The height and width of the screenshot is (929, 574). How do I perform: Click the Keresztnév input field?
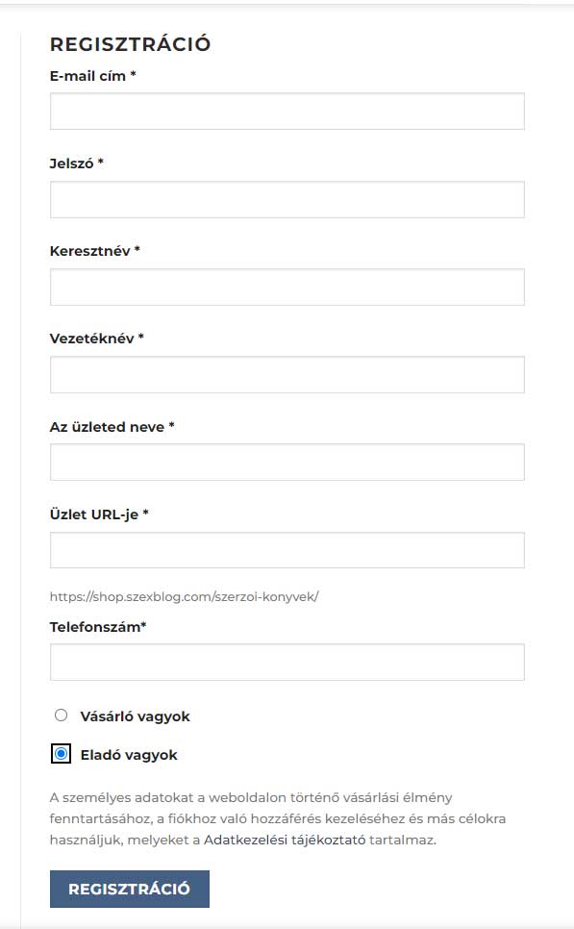click(287, 287)
